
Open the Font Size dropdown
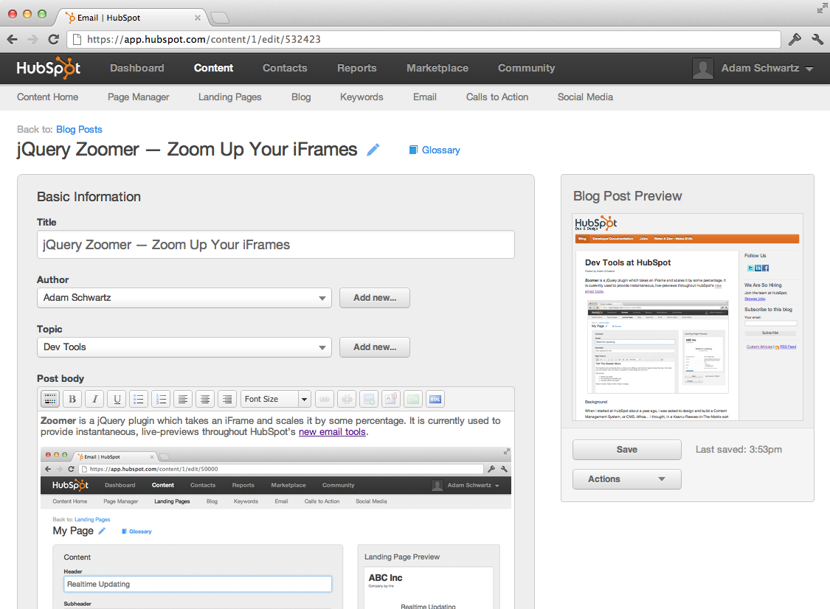[276, 399]
